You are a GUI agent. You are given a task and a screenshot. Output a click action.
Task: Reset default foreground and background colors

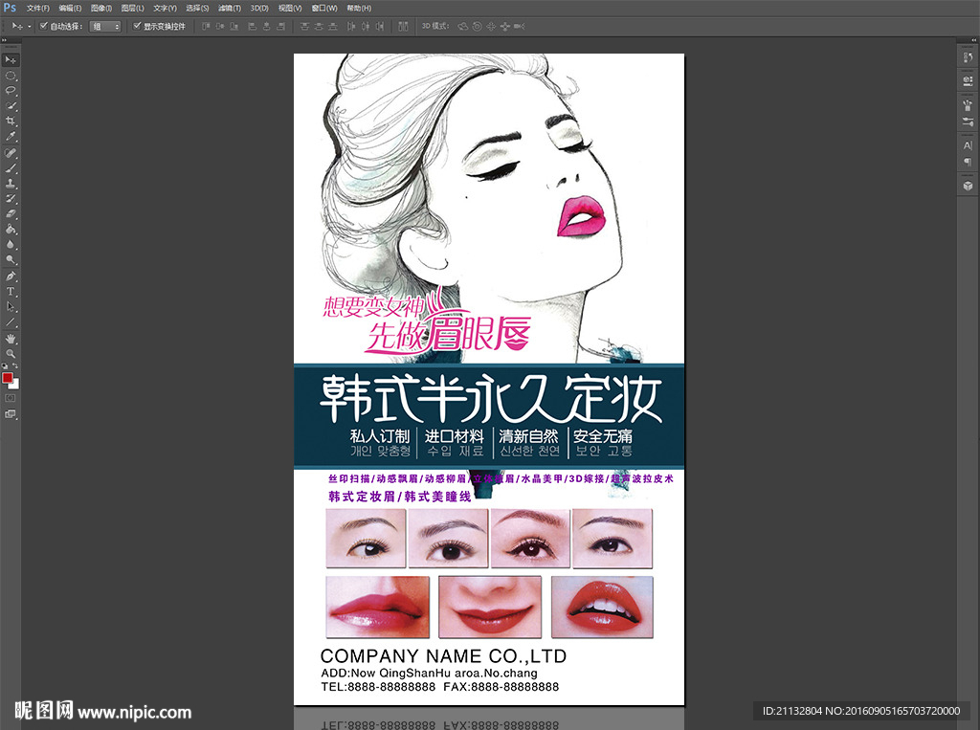coord(5,366)
